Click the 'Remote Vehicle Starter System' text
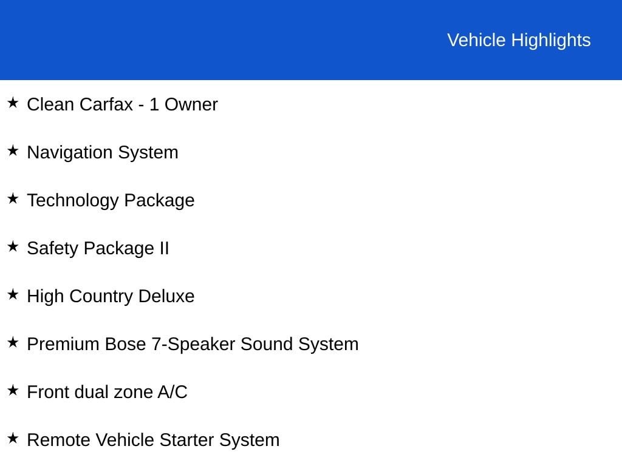The image size is (622, 466). pos(153,440)
